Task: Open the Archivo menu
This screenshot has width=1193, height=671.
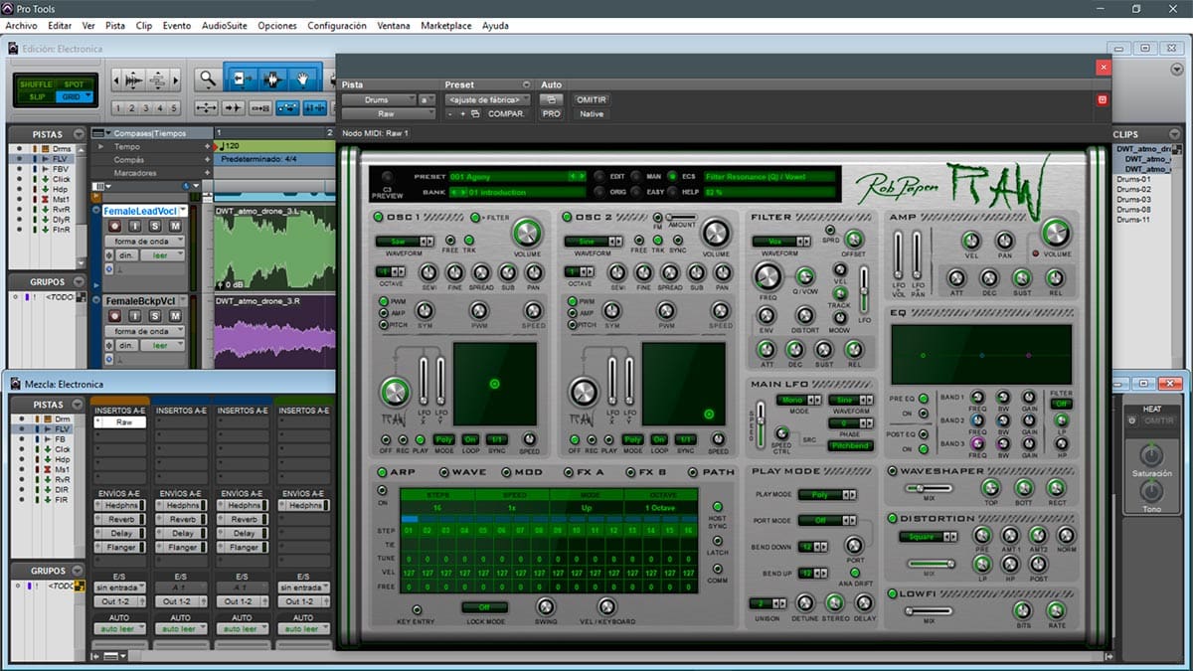Action: click(x=22, y=26)
